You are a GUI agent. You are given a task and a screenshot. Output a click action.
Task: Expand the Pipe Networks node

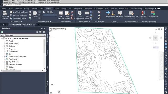coord(4,62)
